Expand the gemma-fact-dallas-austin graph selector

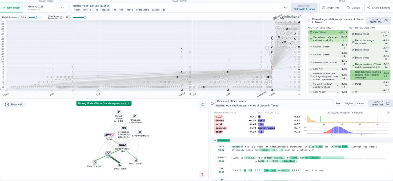(x=179, y=8)
